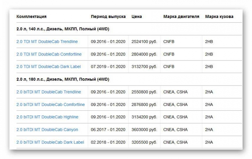
Task: Click the price 3132700 руб.
Action: 144,67
